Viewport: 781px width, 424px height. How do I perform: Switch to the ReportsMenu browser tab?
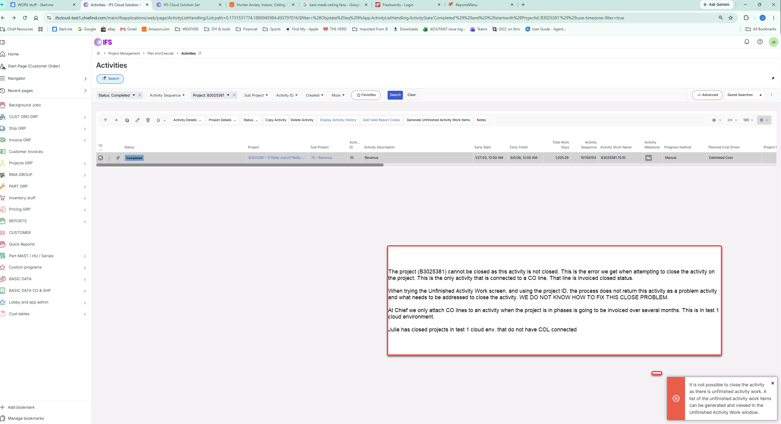[480, 5]
